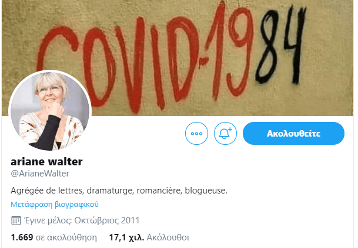Image resolution: width=358 pixels, height=248 pixels.
Task: Click the Έγινε μέλος: Οκτώβριος 2011 text
Action: 82,220
